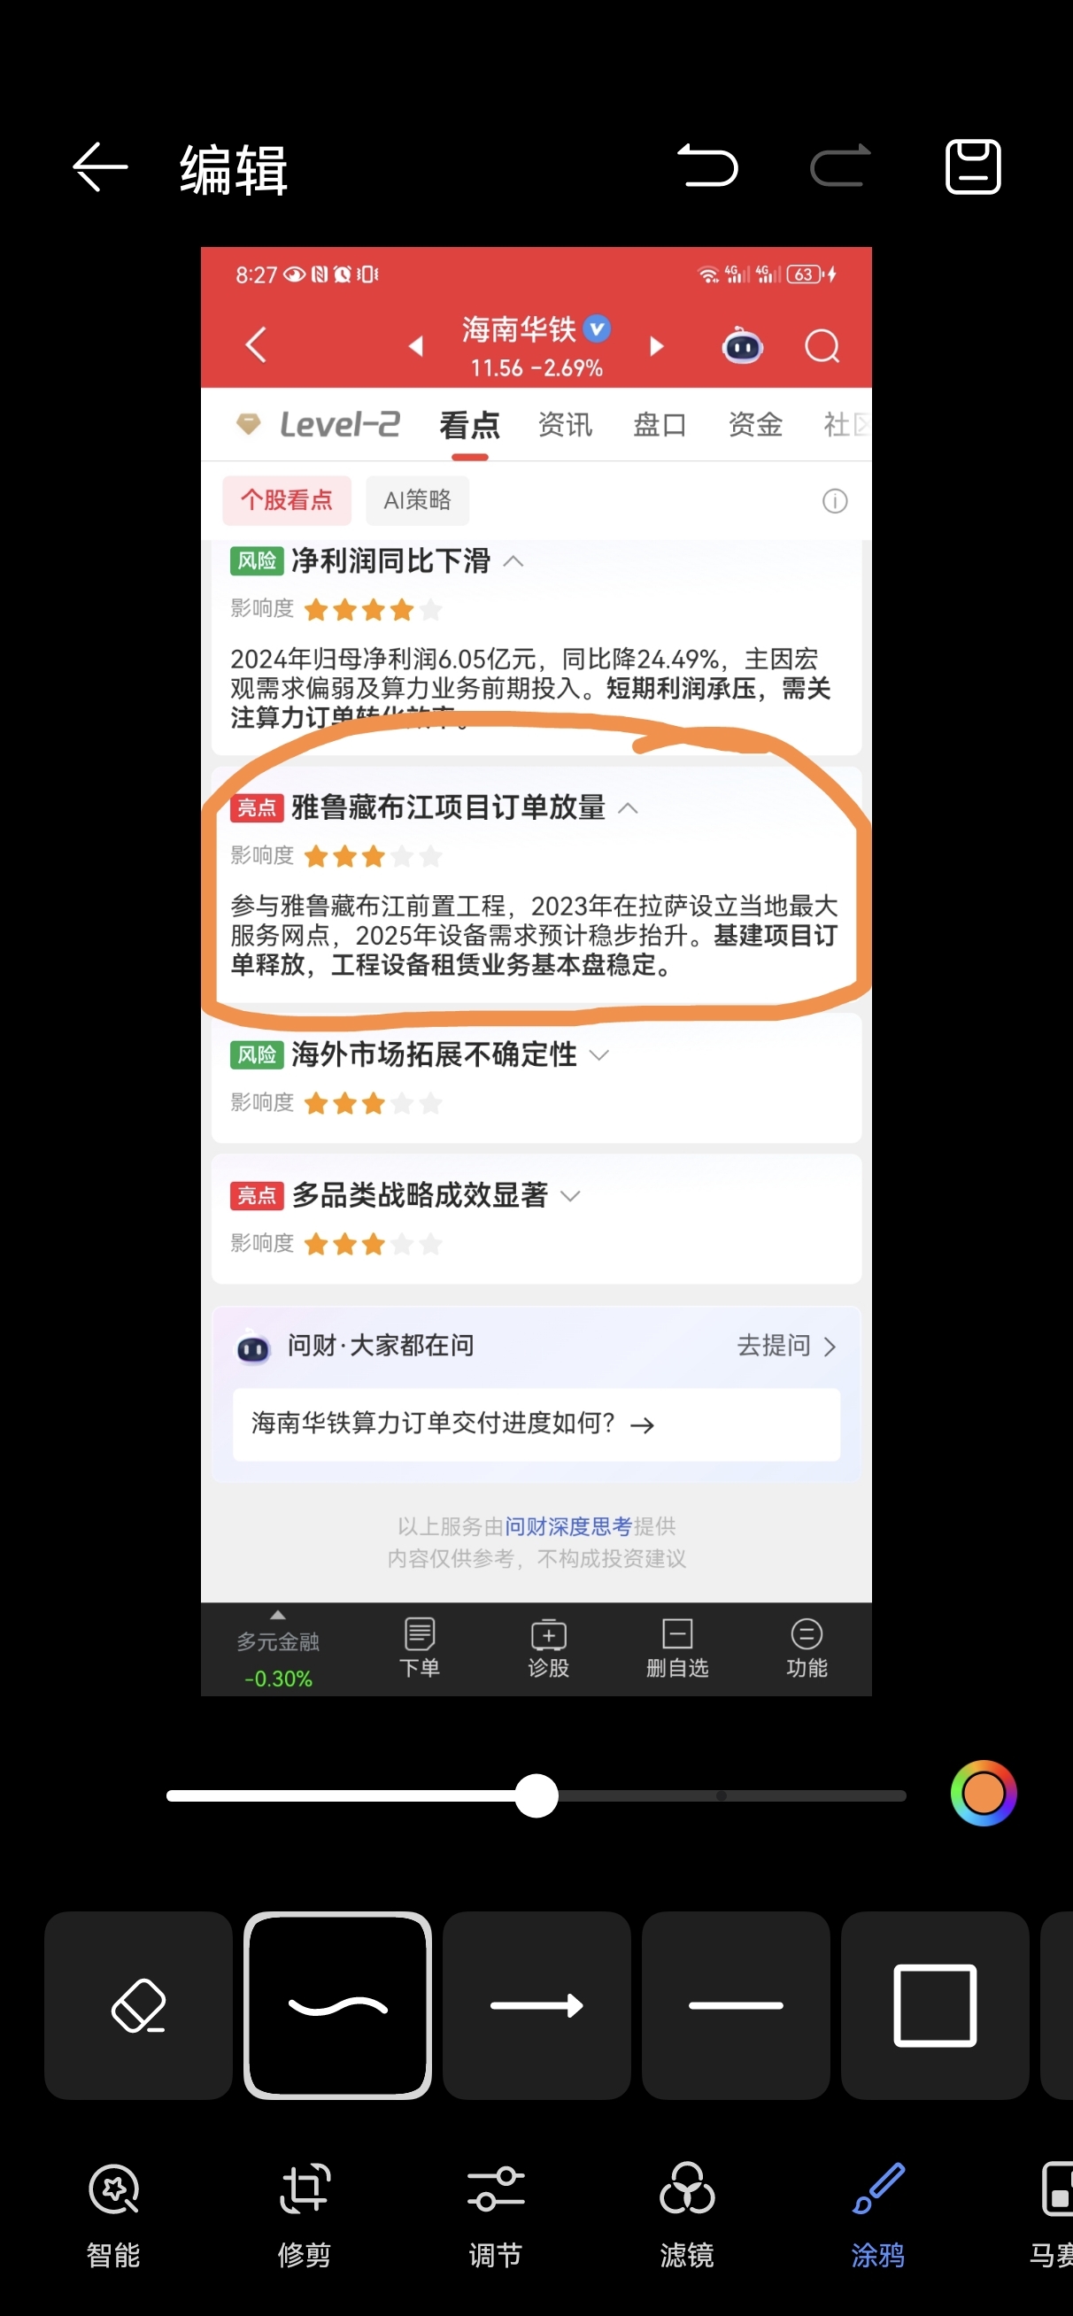Screen dimensions: 1073x2316
Task: Select the arrow drawing tool
Action: (x=537, y=2006)
